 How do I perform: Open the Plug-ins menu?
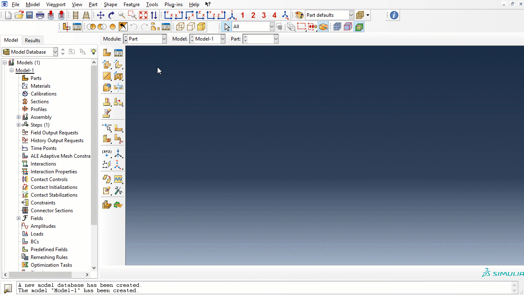tap(174, 5)
